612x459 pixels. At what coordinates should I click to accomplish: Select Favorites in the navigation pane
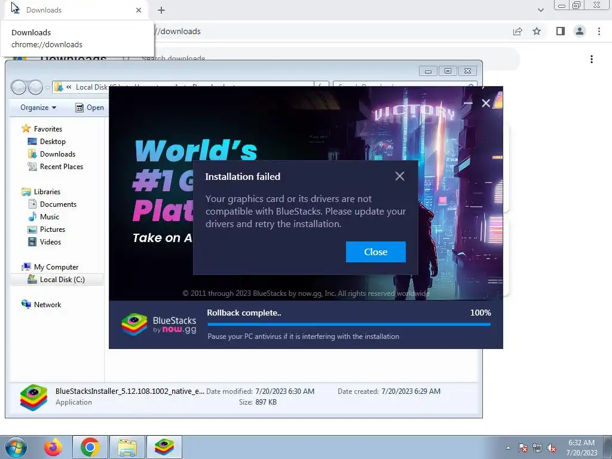click(x=48, y=129)
